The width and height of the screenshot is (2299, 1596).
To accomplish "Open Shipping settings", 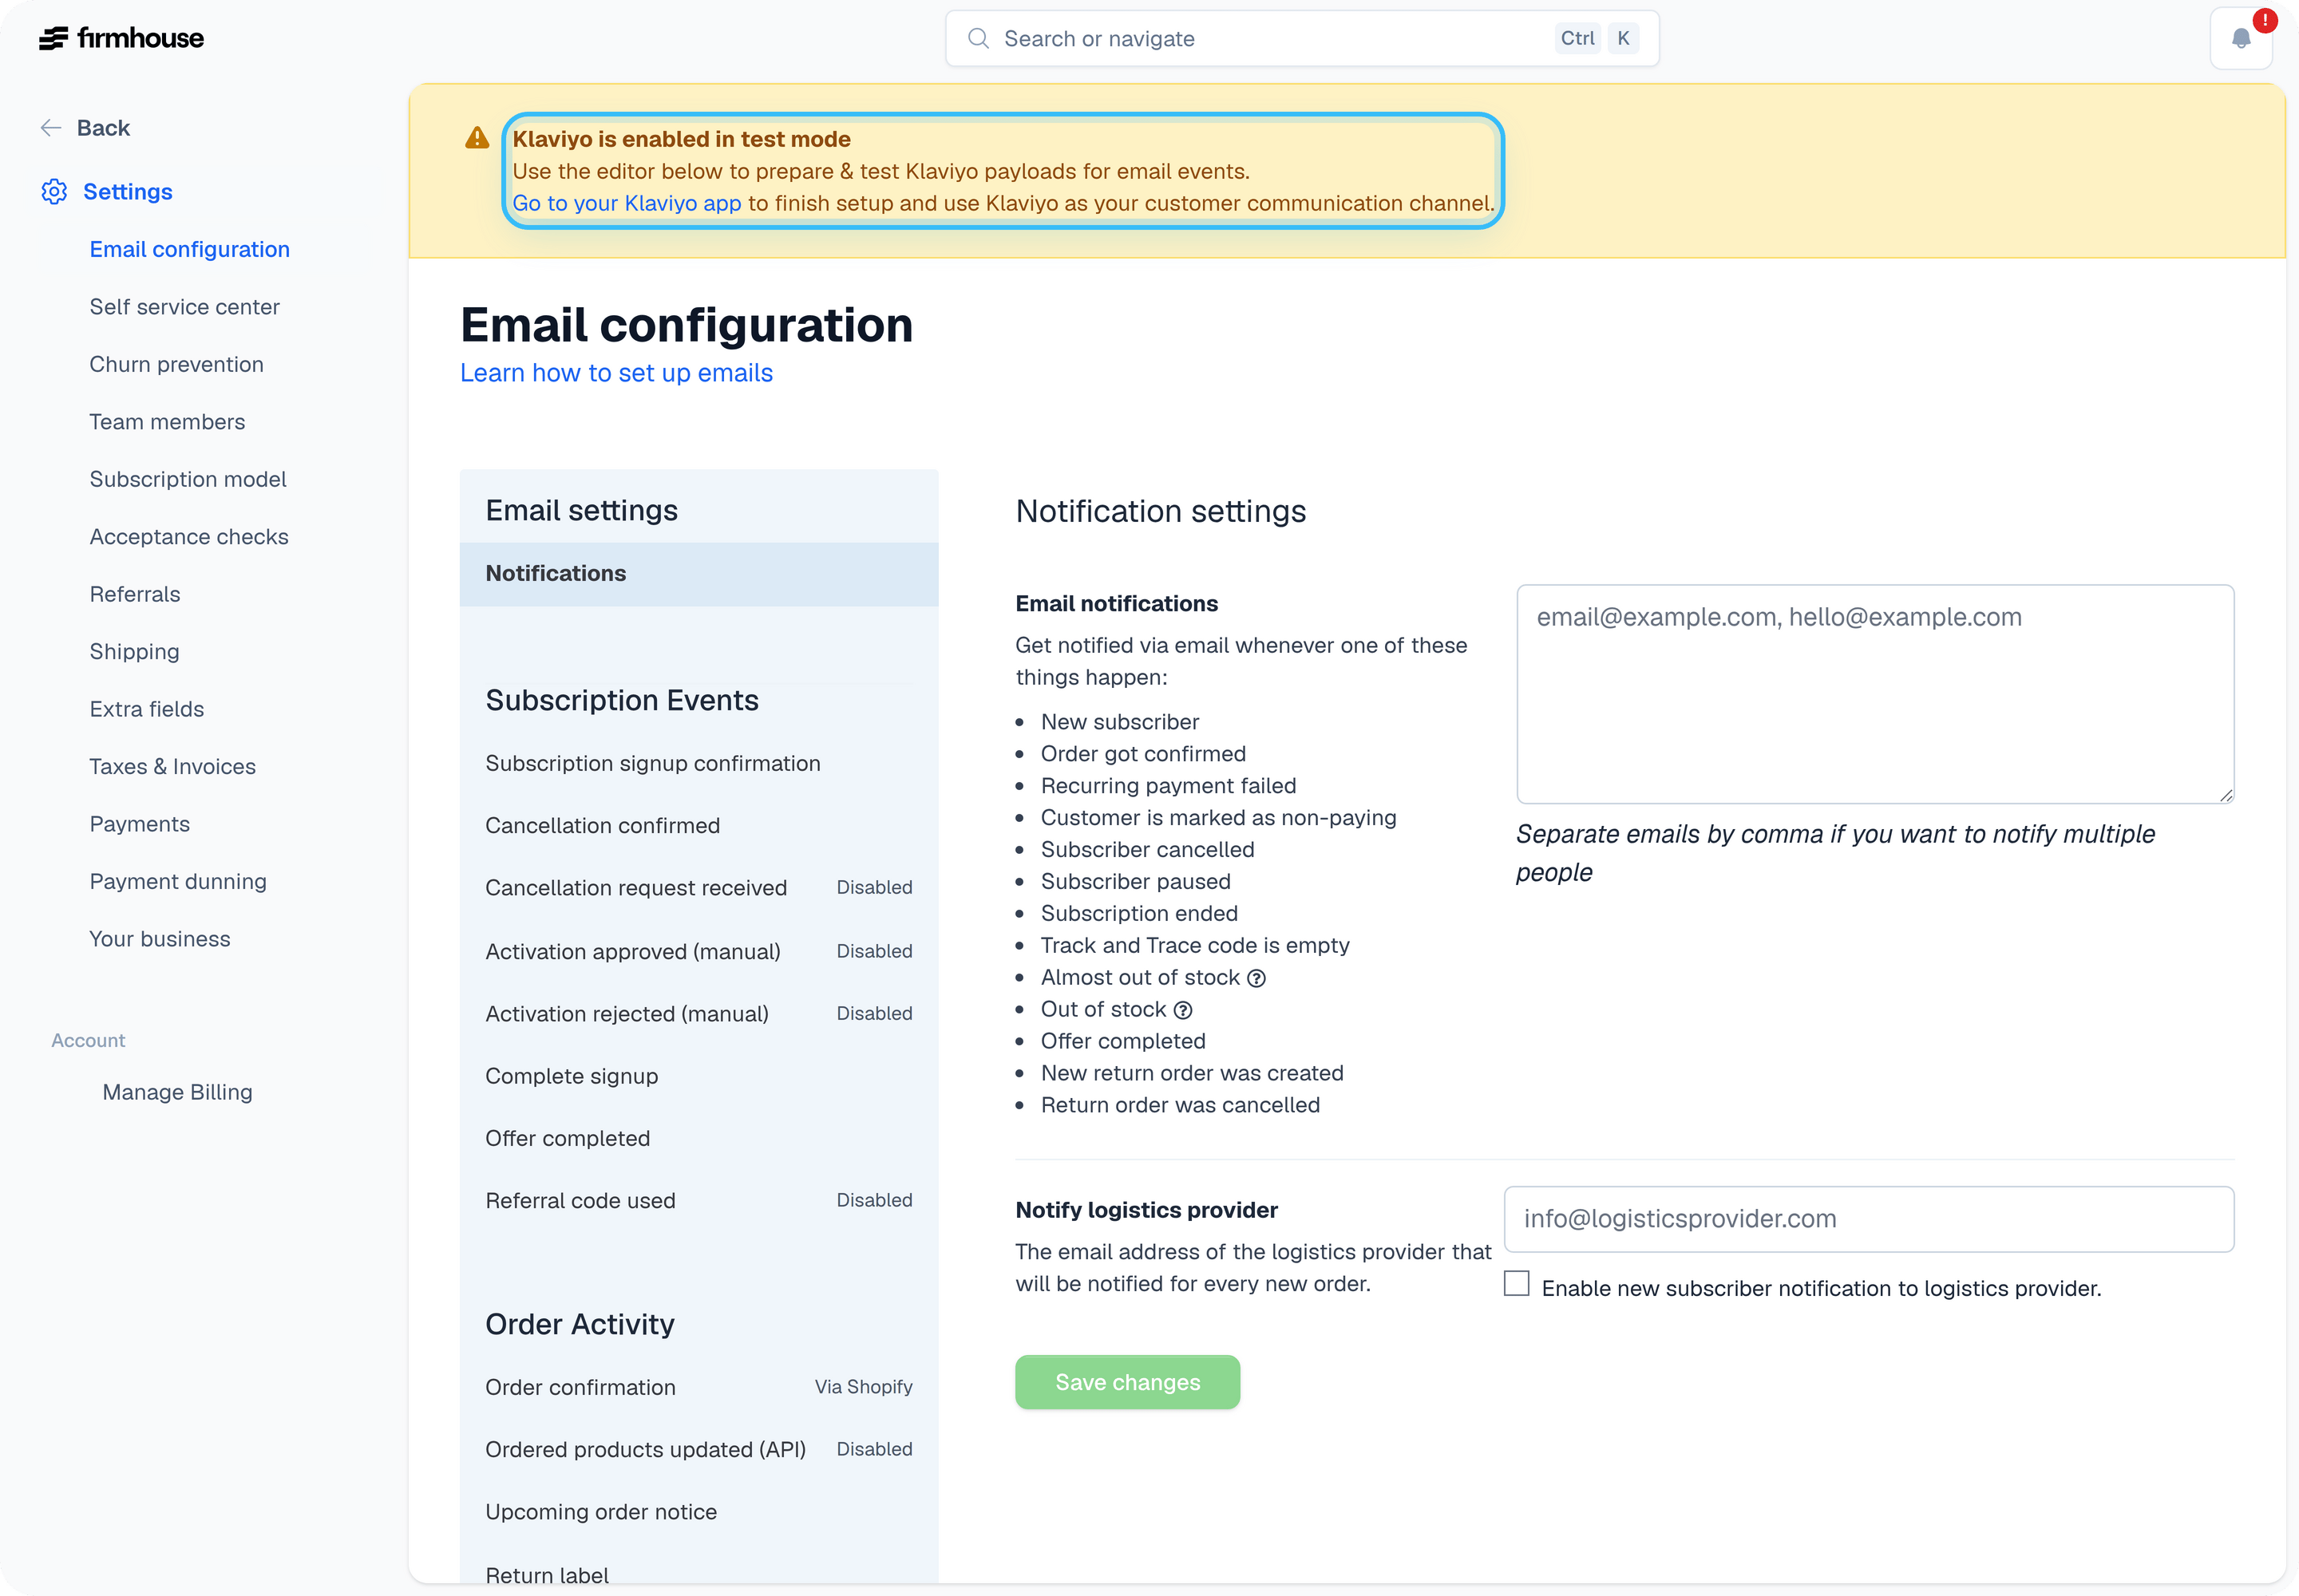I will (134, 652).
